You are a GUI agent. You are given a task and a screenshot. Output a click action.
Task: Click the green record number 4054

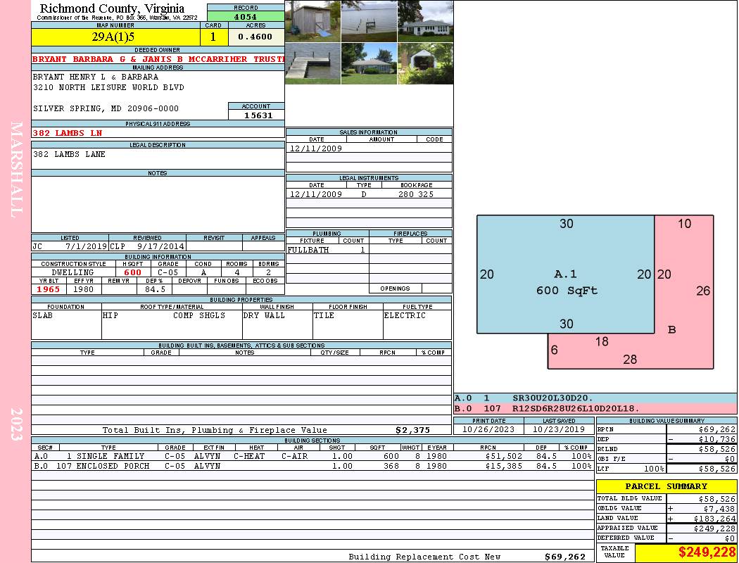pos(246,16)
